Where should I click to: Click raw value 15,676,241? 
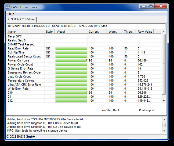(x=145, y=85)
